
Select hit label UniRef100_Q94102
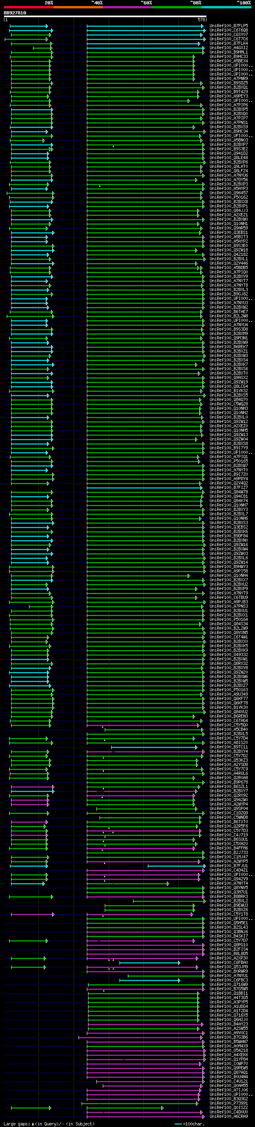[x=229, y=154]
